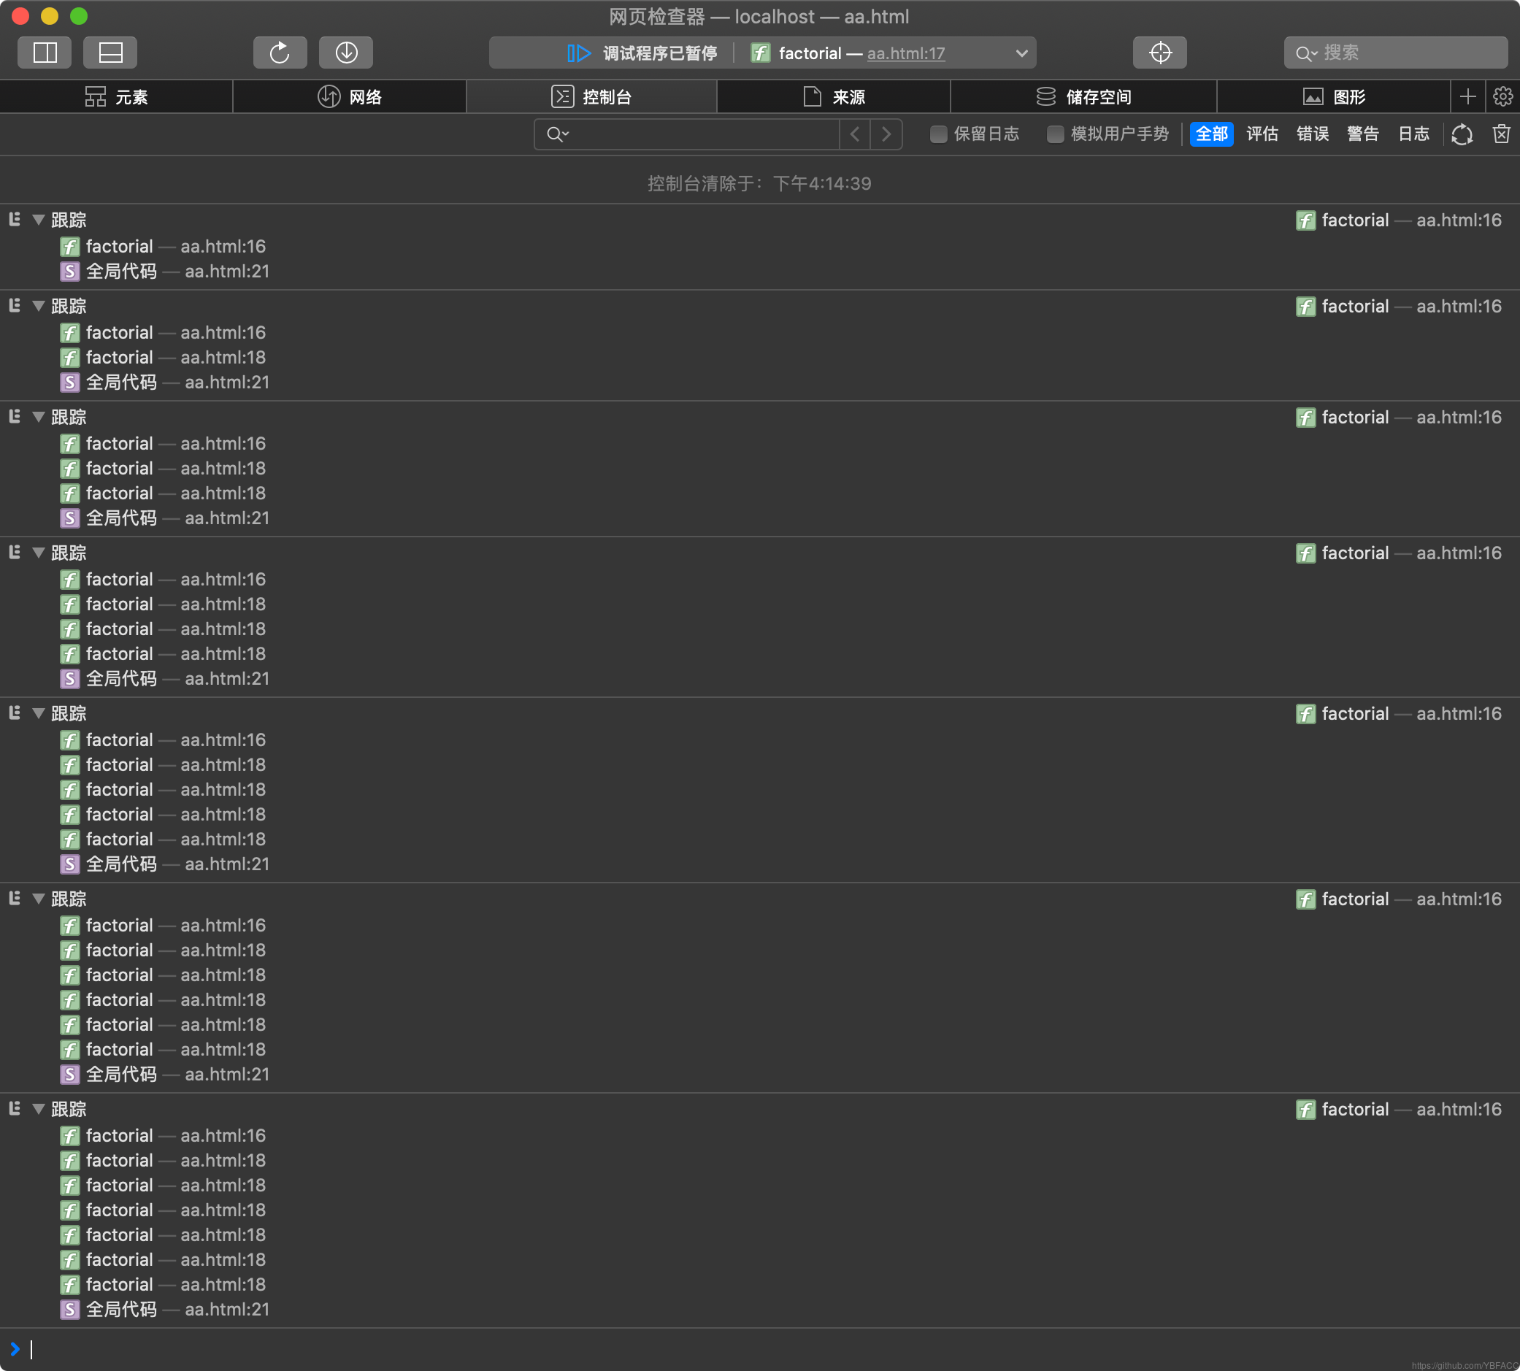Click right-side factorial aa.html:16 link of last trace
Viewport: 1520px width, 1371px height.
tap(1399, 1109)
